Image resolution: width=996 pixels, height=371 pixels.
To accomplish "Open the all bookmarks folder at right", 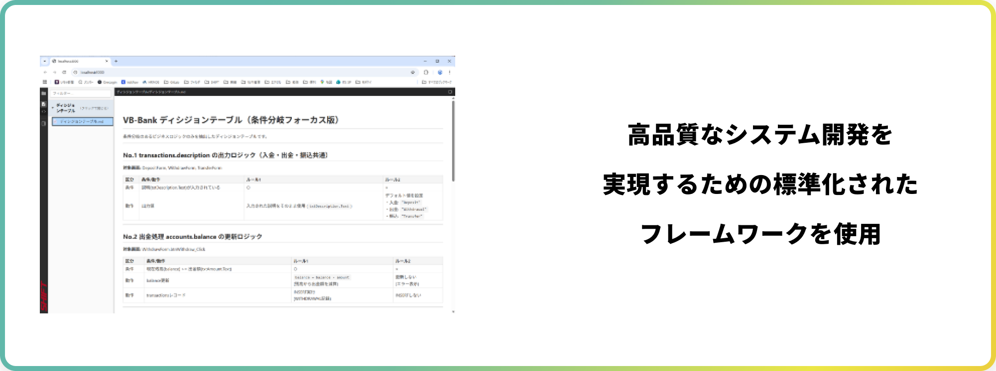I will 437,82.
